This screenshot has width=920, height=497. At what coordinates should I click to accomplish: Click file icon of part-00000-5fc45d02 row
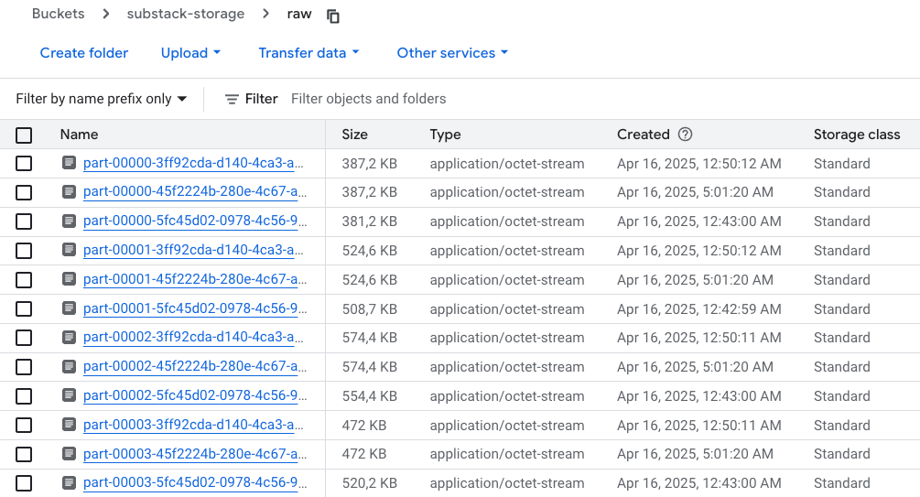pos(69,221)
